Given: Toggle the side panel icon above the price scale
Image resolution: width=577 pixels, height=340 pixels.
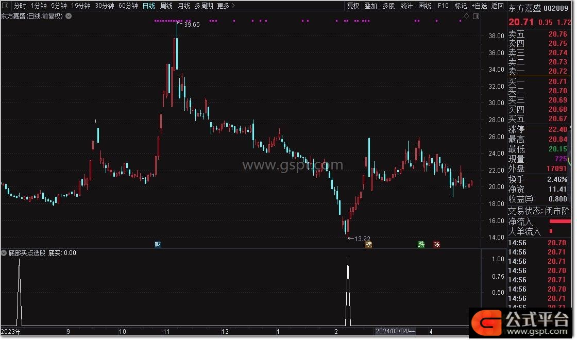Looking at the screenshot, I should tap(476, 16).
